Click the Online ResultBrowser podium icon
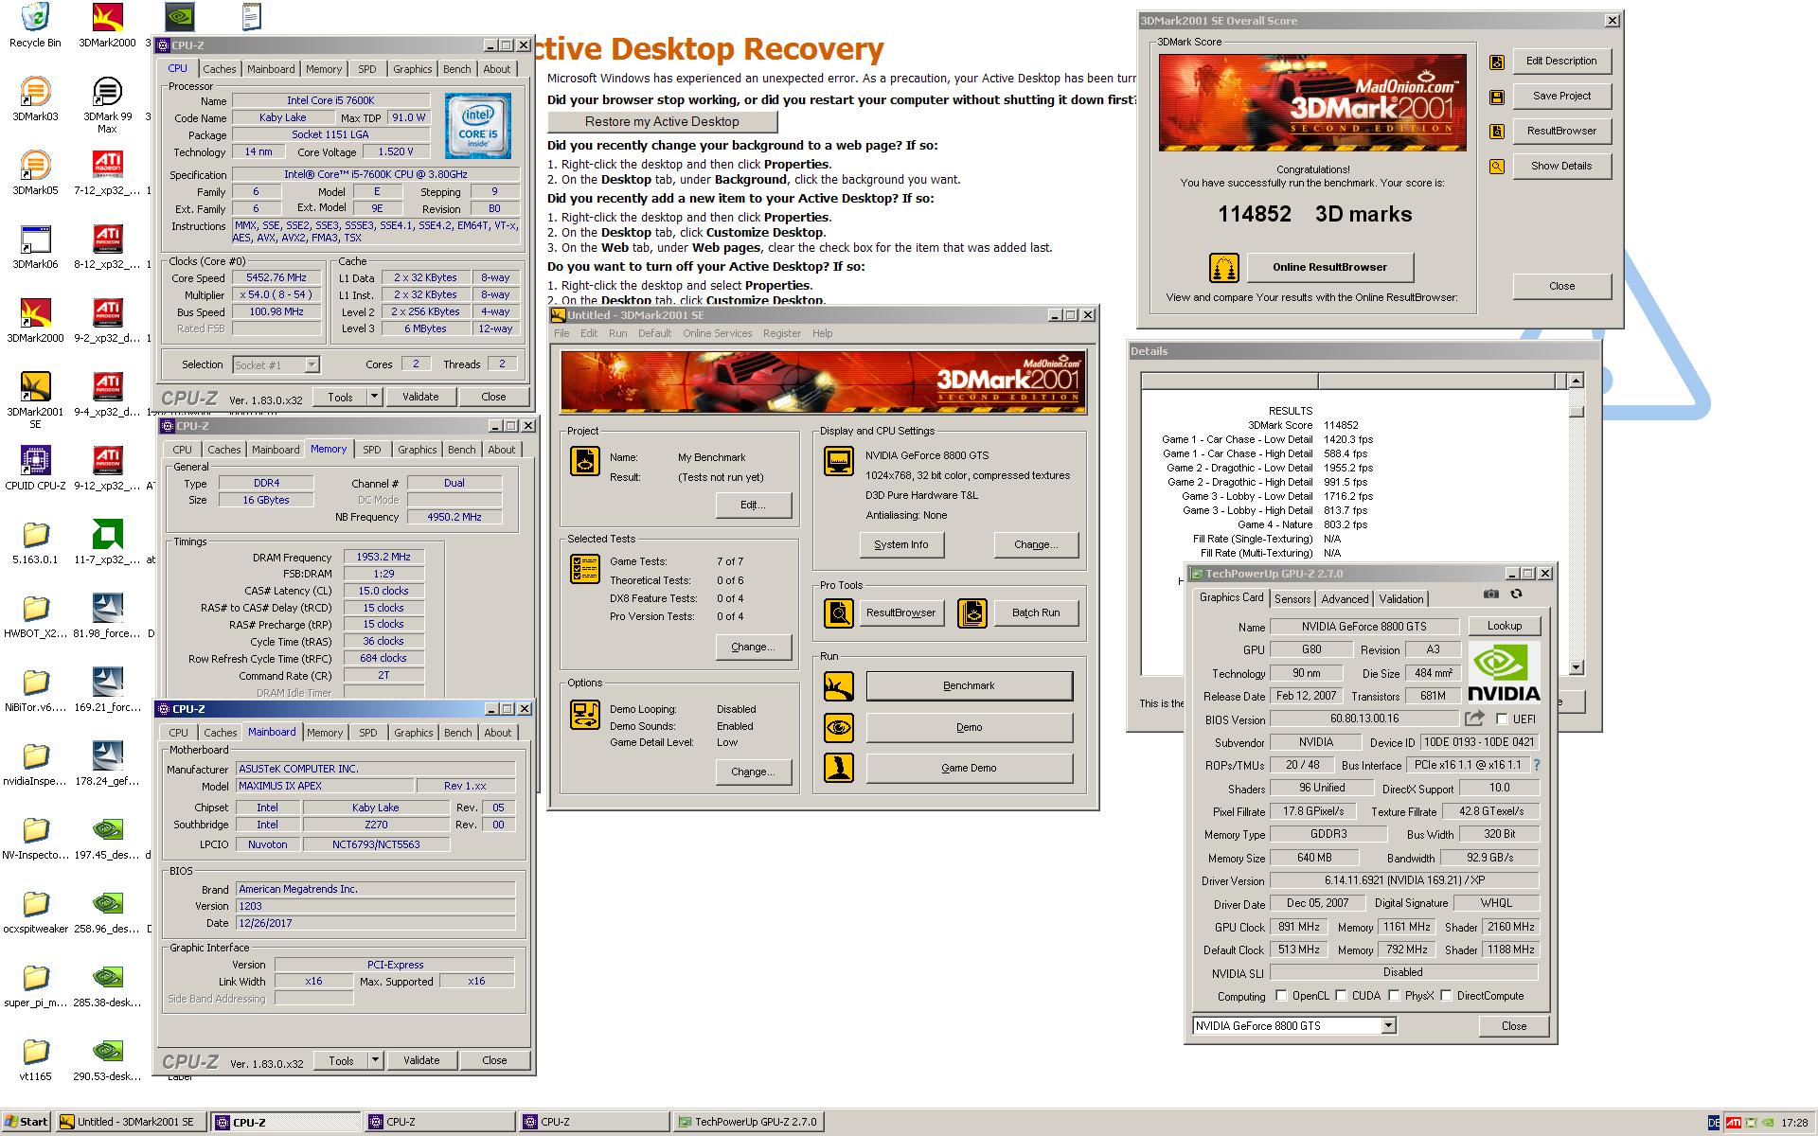This screenshot has height=1136, width=1818. pyautogui.click(x=1224, y=268)
